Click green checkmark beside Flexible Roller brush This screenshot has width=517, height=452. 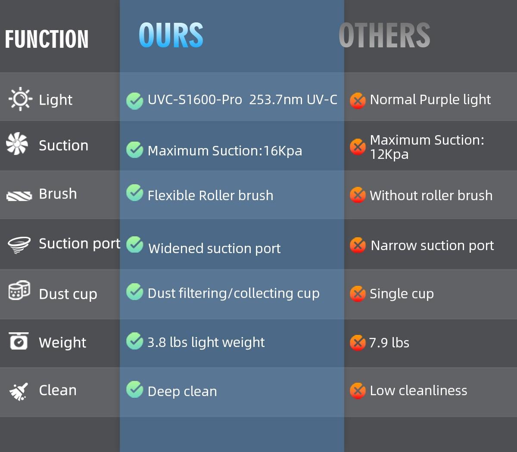pos(135,193)
